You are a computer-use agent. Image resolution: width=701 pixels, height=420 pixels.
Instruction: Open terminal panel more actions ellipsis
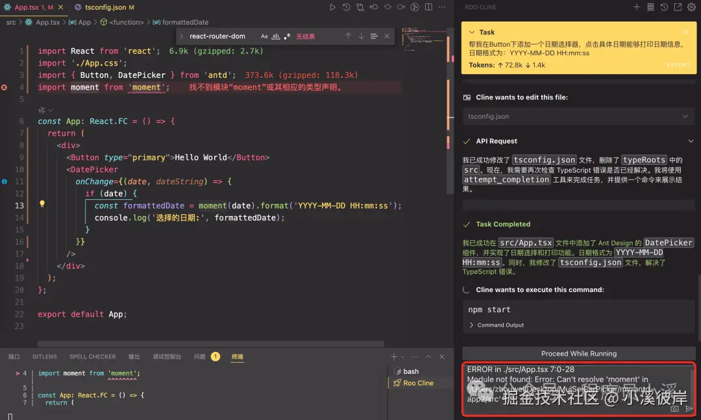point(415,356)
